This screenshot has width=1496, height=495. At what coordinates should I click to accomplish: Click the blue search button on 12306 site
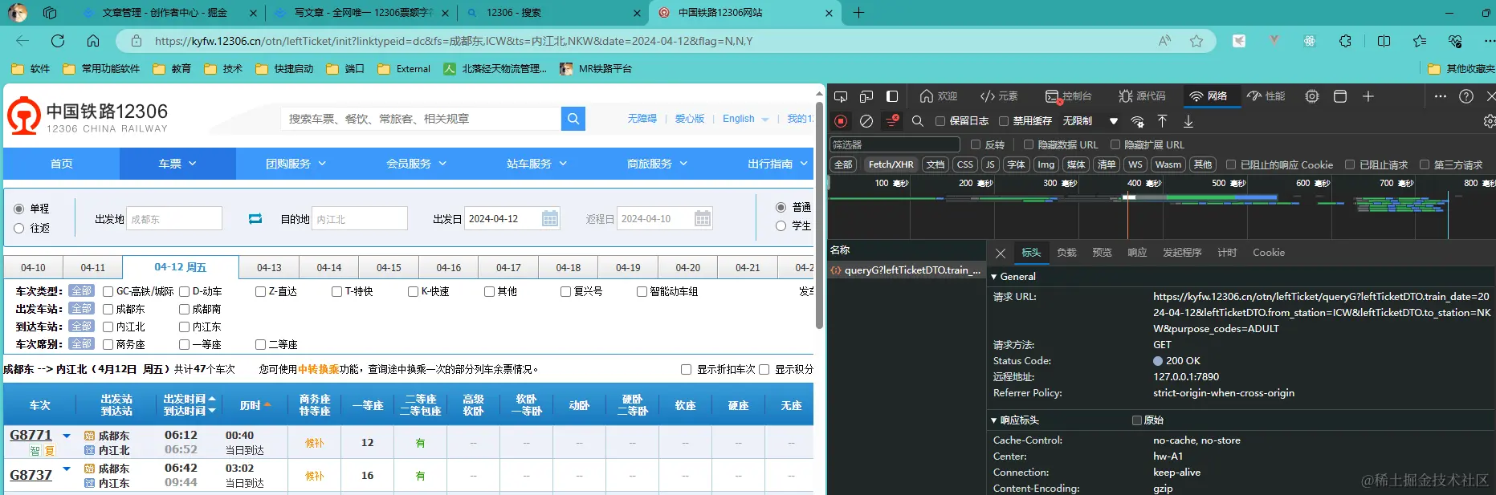click(x=573, y=119)
